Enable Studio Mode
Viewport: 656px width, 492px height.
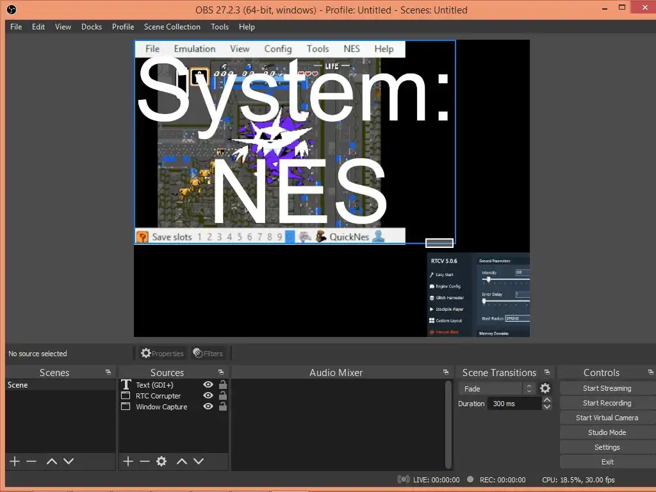point(607,432)
